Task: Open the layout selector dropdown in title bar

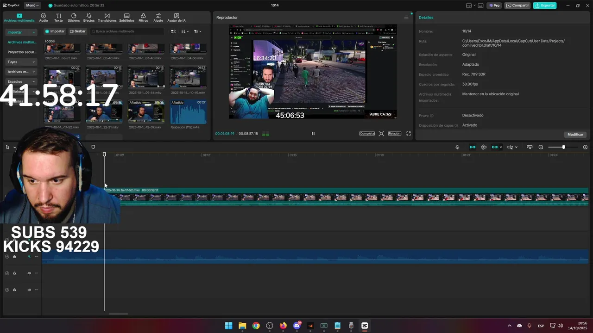Action: 470,6
